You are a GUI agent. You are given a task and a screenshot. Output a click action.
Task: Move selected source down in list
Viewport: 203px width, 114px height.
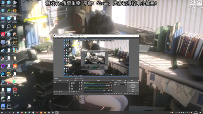coord(78,92)
